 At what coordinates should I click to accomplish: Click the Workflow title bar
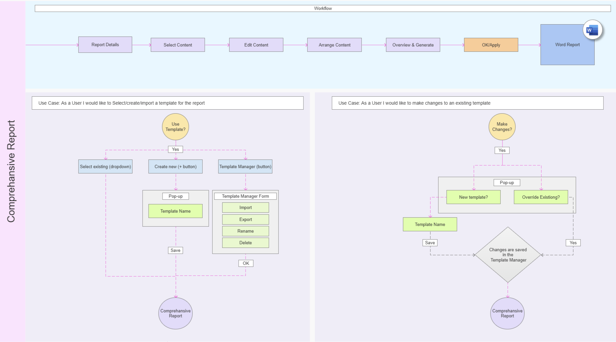(x=323, y=8)
